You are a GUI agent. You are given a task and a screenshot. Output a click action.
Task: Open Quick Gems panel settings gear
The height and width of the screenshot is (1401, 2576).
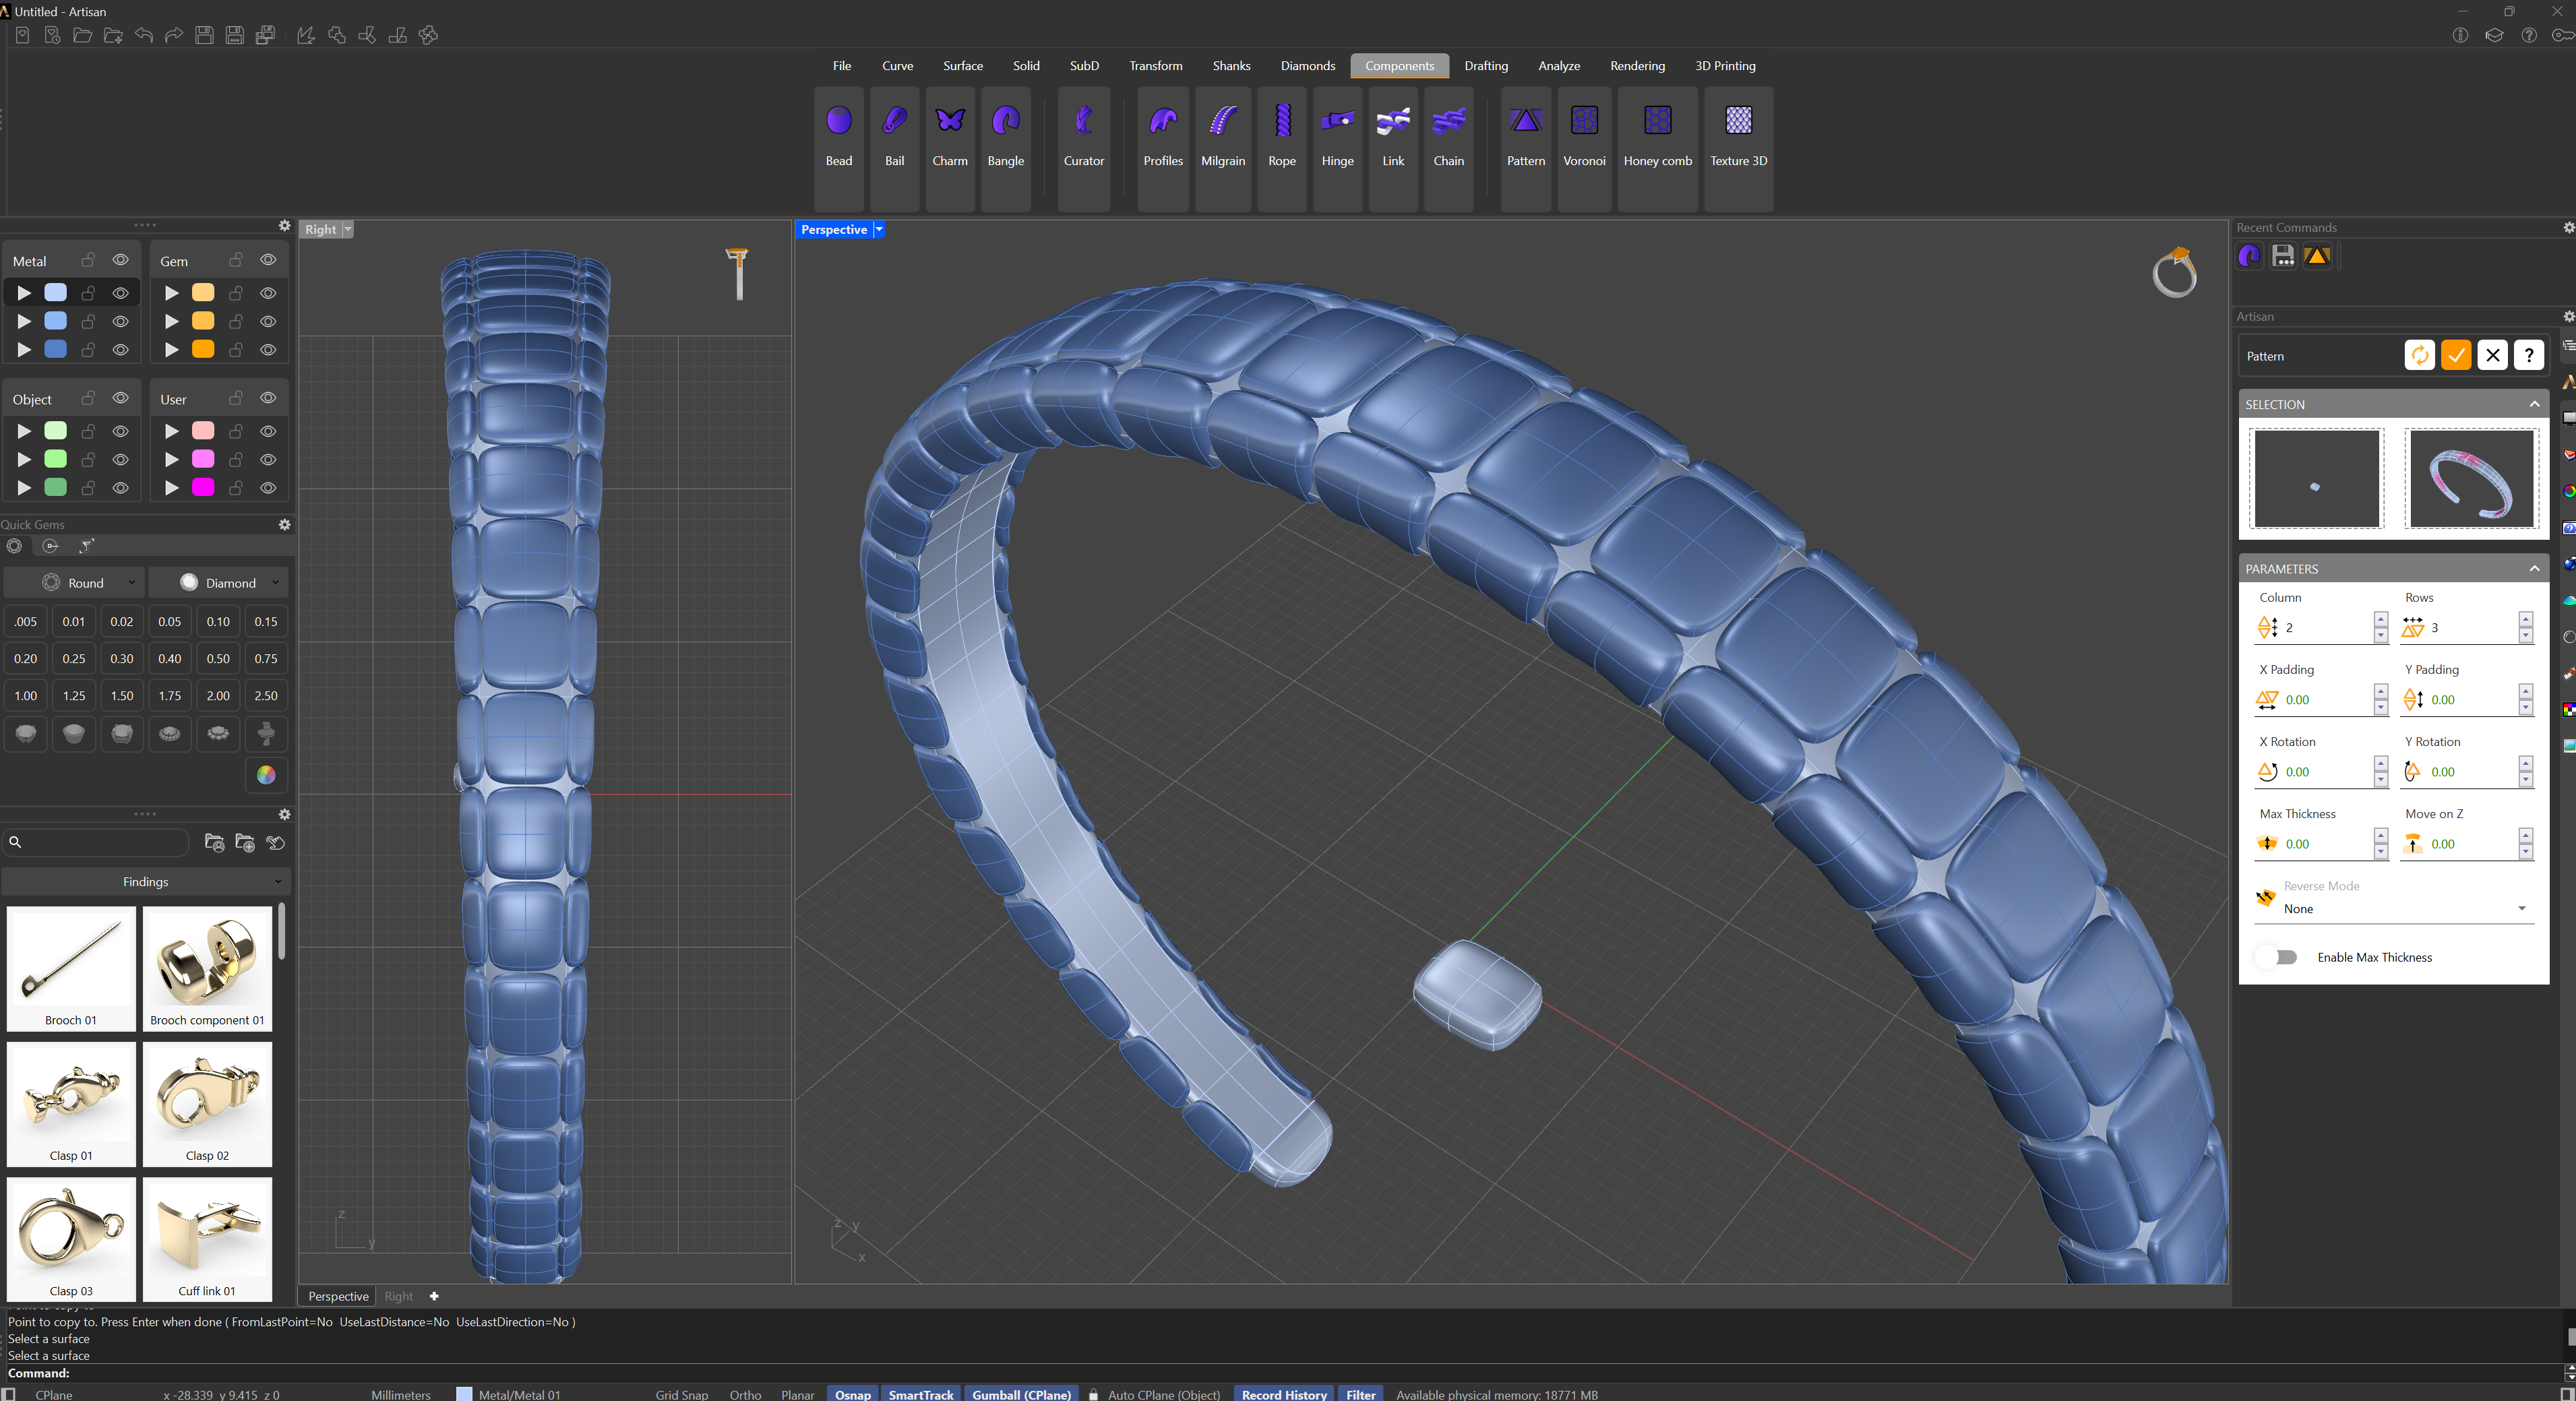click(284, 524)
